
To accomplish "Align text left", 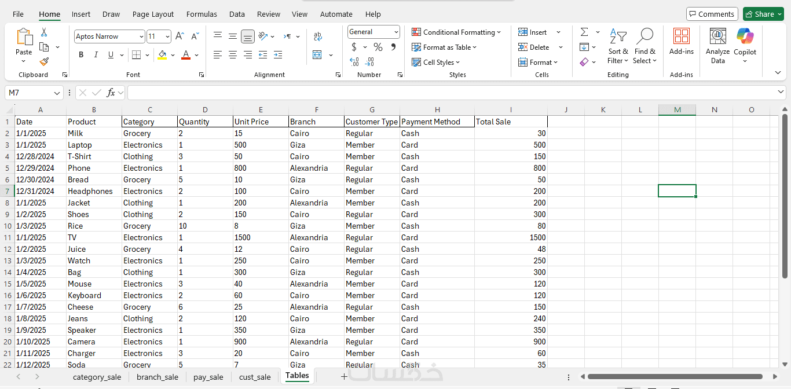I will pyautogui.click(x=218, y=55).
